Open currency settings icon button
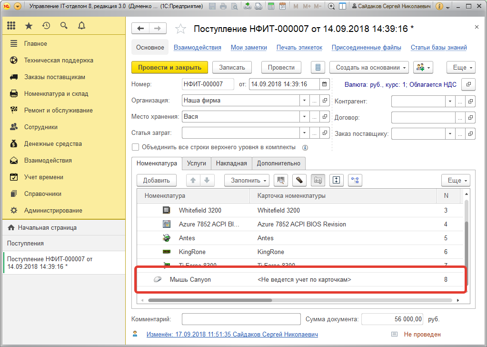487x347 pixels. 468,84
